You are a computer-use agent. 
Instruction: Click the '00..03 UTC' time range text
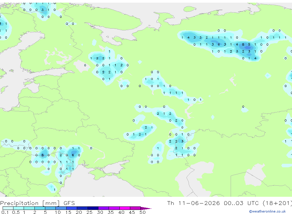241,203
